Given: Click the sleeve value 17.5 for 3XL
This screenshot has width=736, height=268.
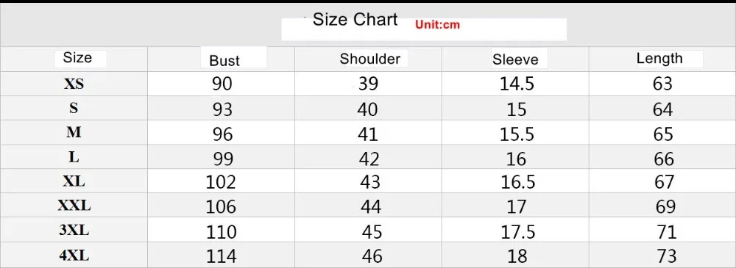Looking at the screenshot, I should pos(517,232).
